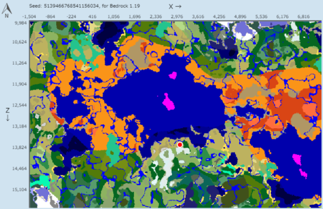This screenshot has width=323, height=209.
Task: Click the Z axis down-arrow label
Action: 7,114
